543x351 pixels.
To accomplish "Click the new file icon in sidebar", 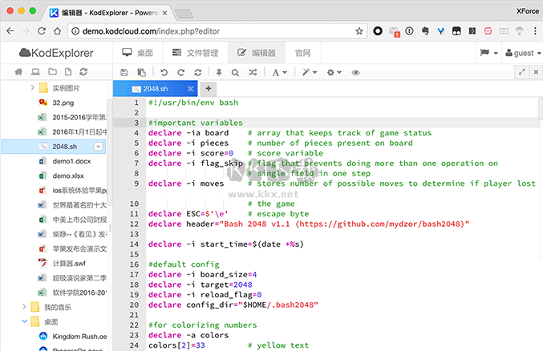I will pyautogui.click(x=68, y=72).
